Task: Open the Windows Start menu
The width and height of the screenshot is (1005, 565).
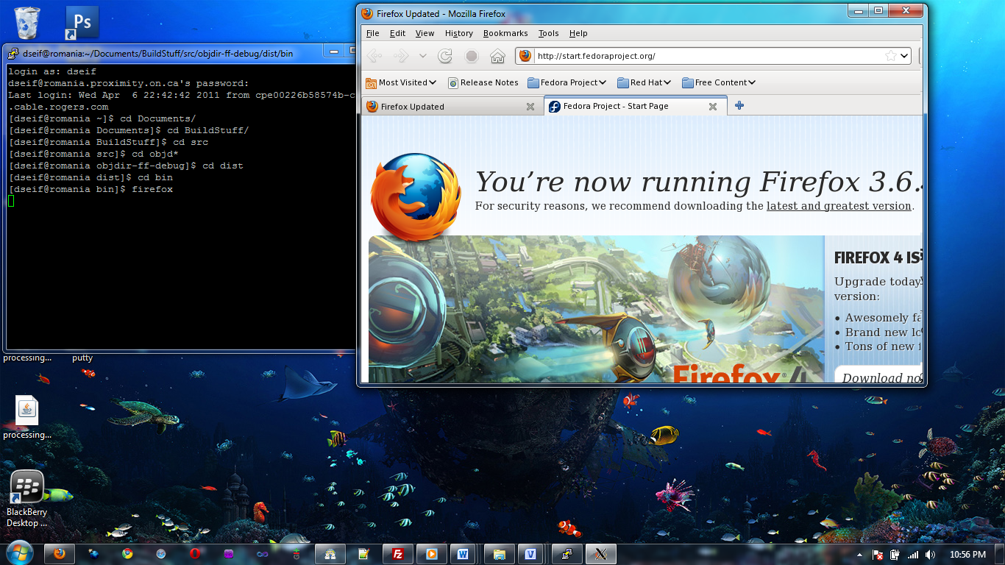Action: pos(20,554)
